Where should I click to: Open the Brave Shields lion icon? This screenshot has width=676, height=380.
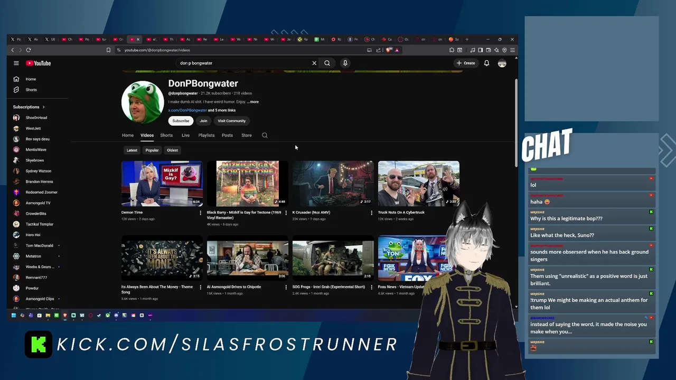click(x=389, y=50)
